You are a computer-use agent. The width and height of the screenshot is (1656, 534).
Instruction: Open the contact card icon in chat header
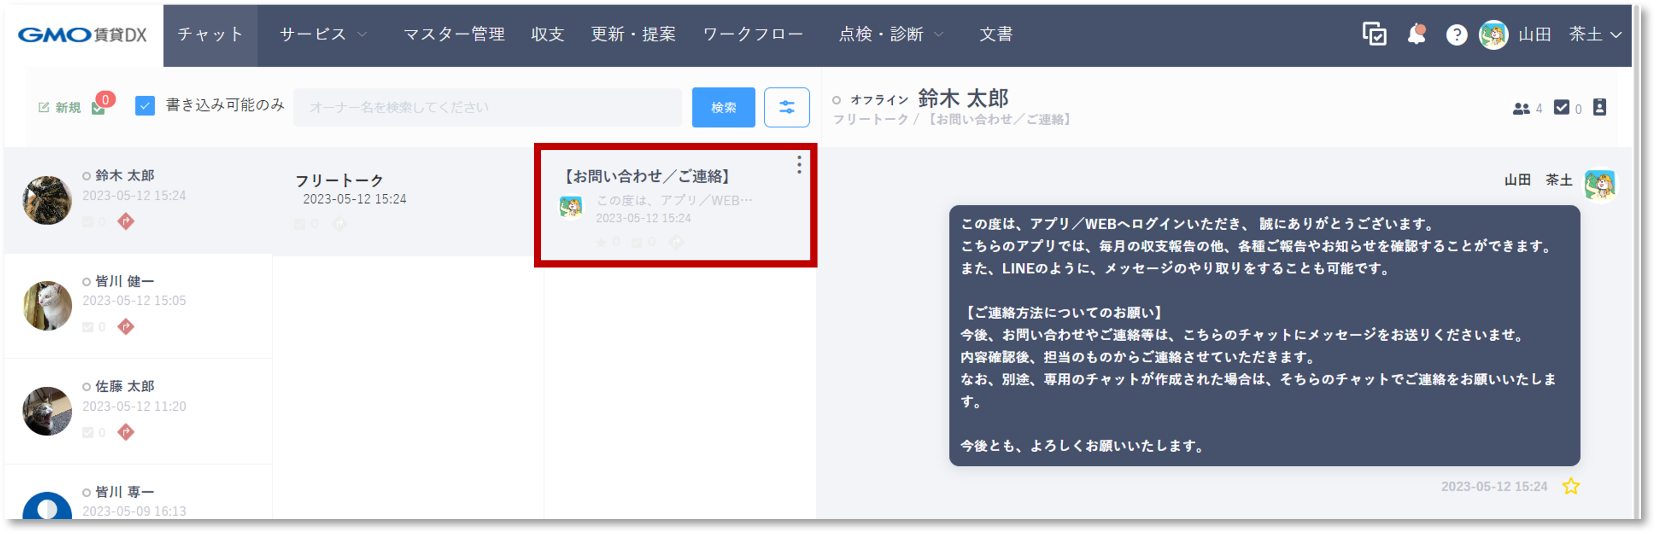click(x=1599, y=107)
